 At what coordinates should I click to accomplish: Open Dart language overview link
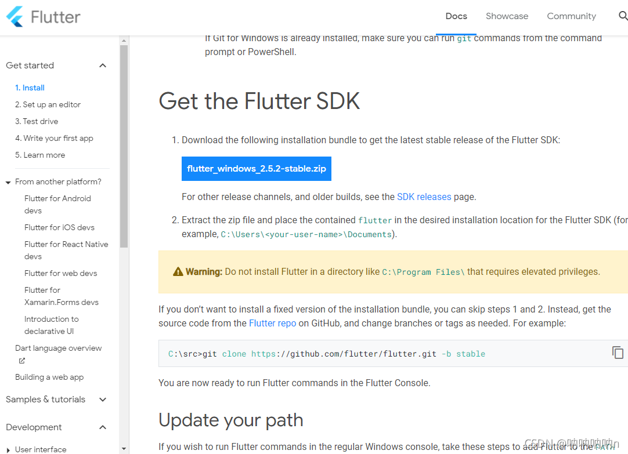[x=59, y=348]
